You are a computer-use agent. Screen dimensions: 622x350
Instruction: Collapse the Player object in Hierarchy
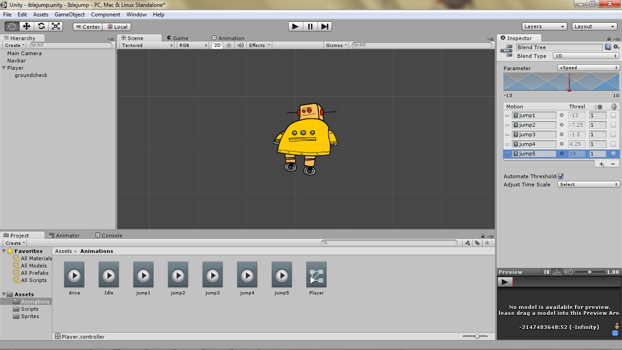4,67
